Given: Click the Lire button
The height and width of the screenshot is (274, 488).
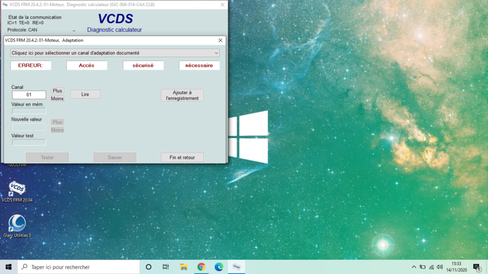Looking at the screenshot, I should point(85,94).
